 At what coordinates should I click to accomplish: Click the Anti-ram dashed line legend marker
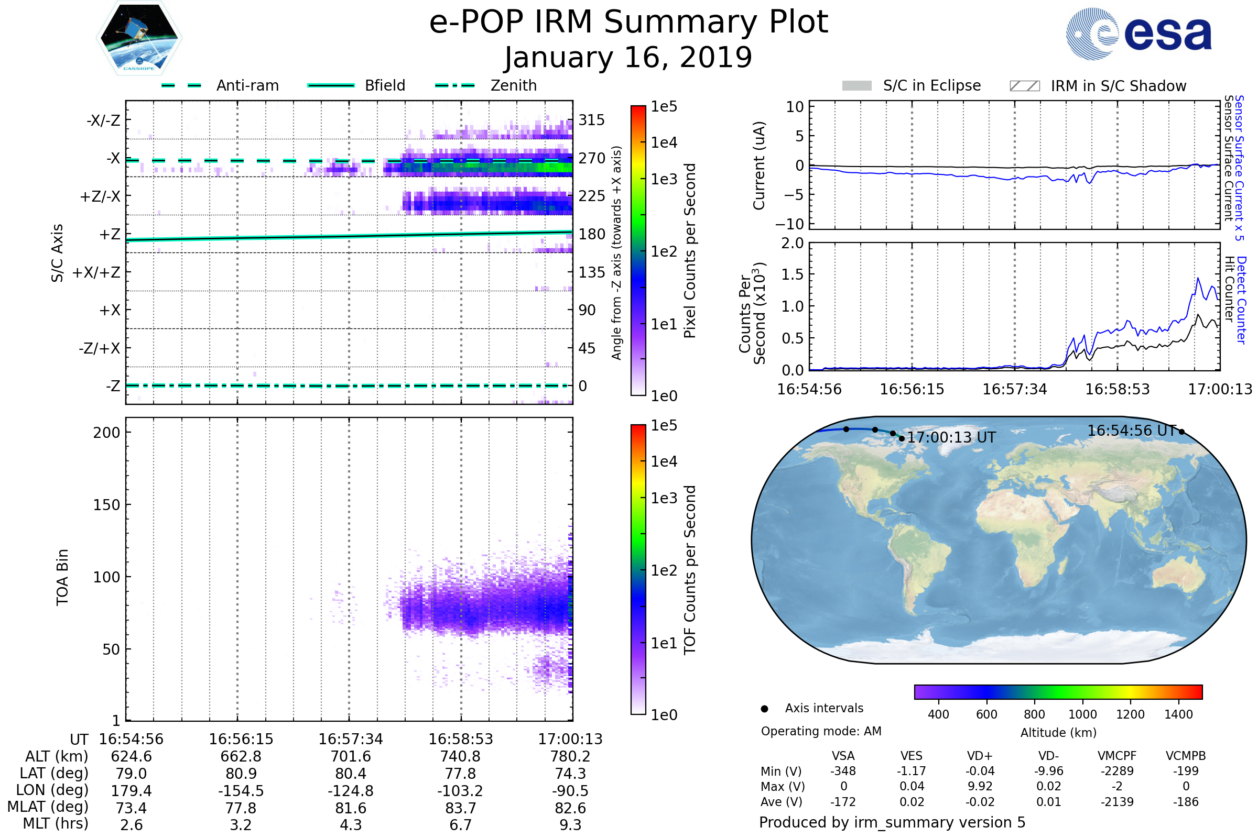[181, 85]
